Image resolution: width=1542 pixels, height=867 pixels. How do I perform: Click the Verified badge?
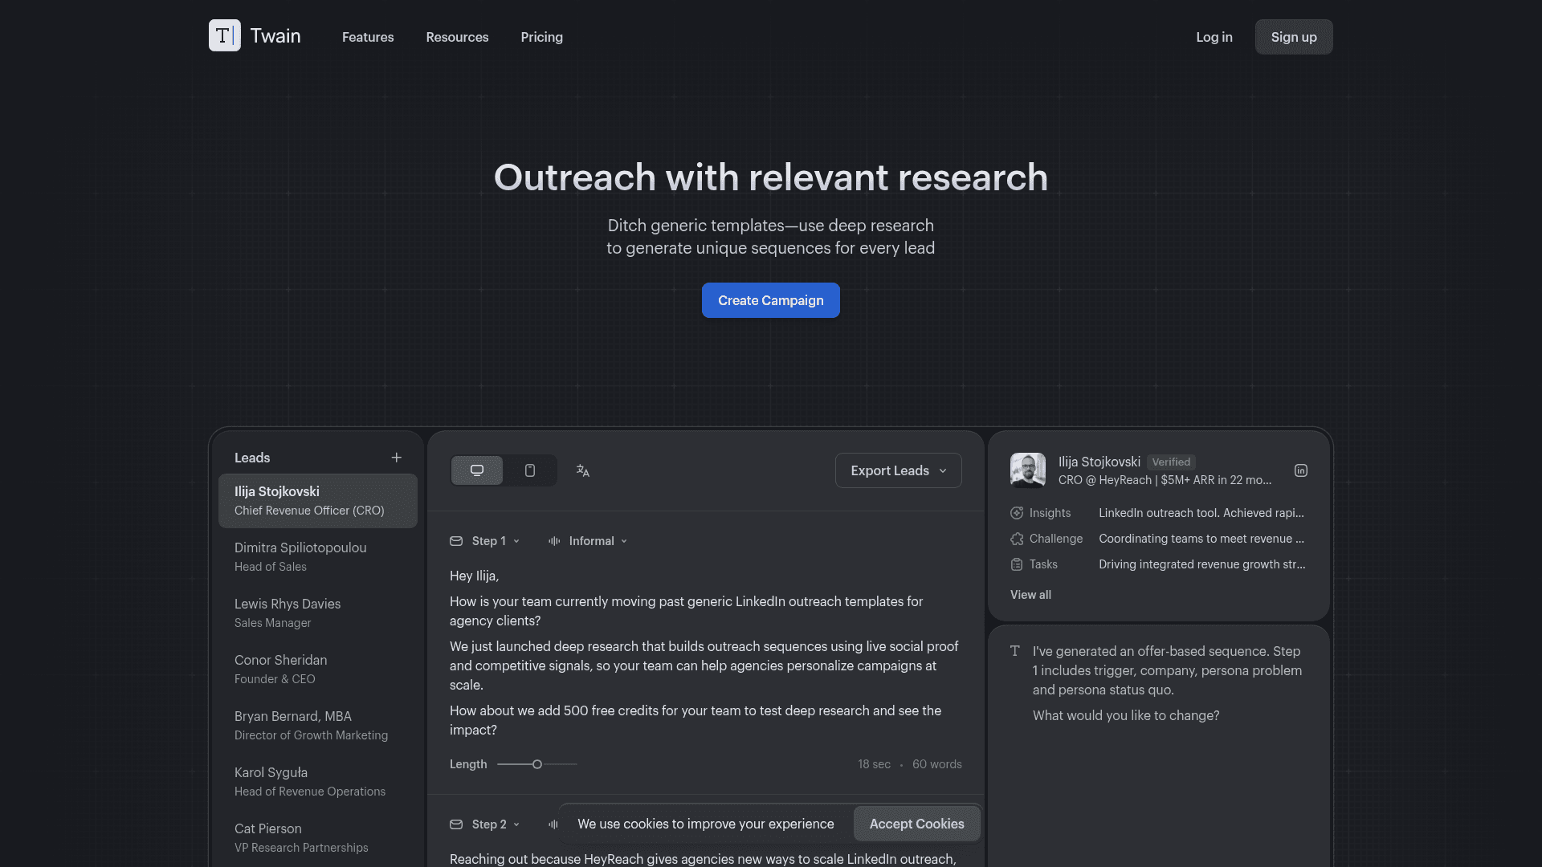pos(1171,462)
